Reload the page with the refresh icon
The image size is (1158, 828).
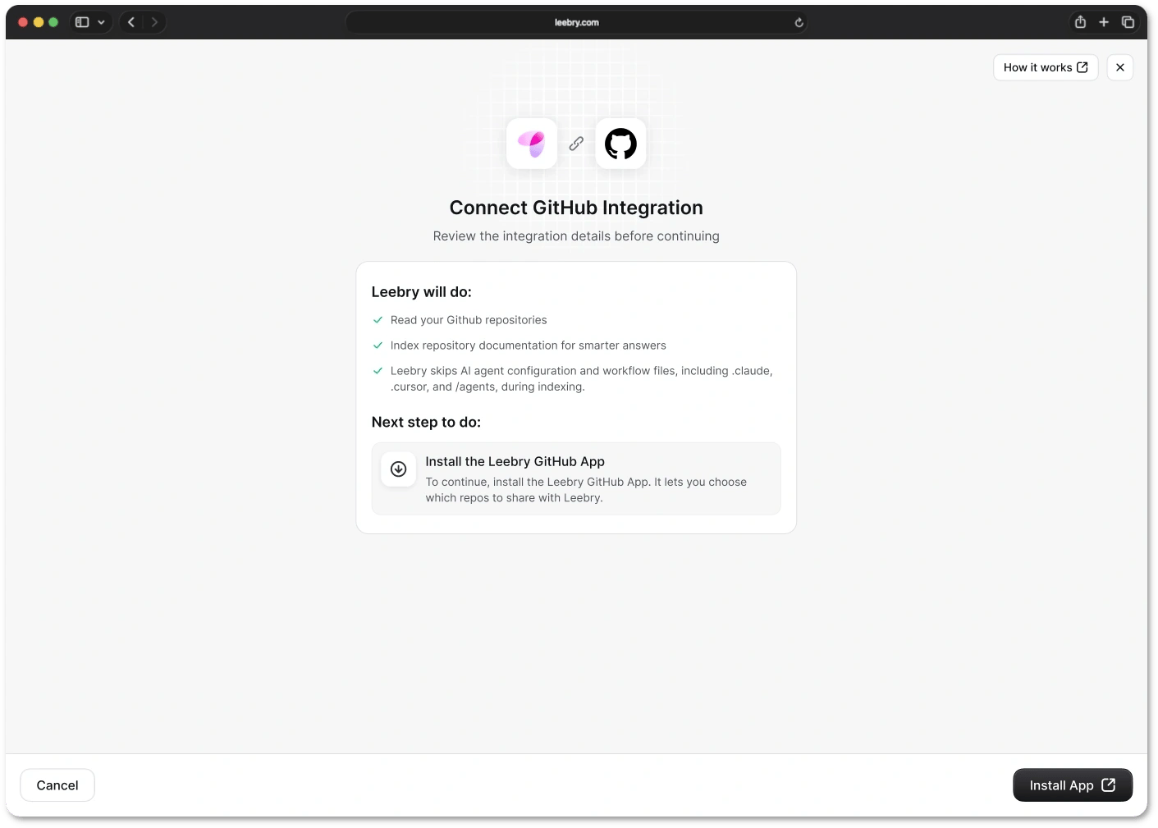click(x=799, y=22)
